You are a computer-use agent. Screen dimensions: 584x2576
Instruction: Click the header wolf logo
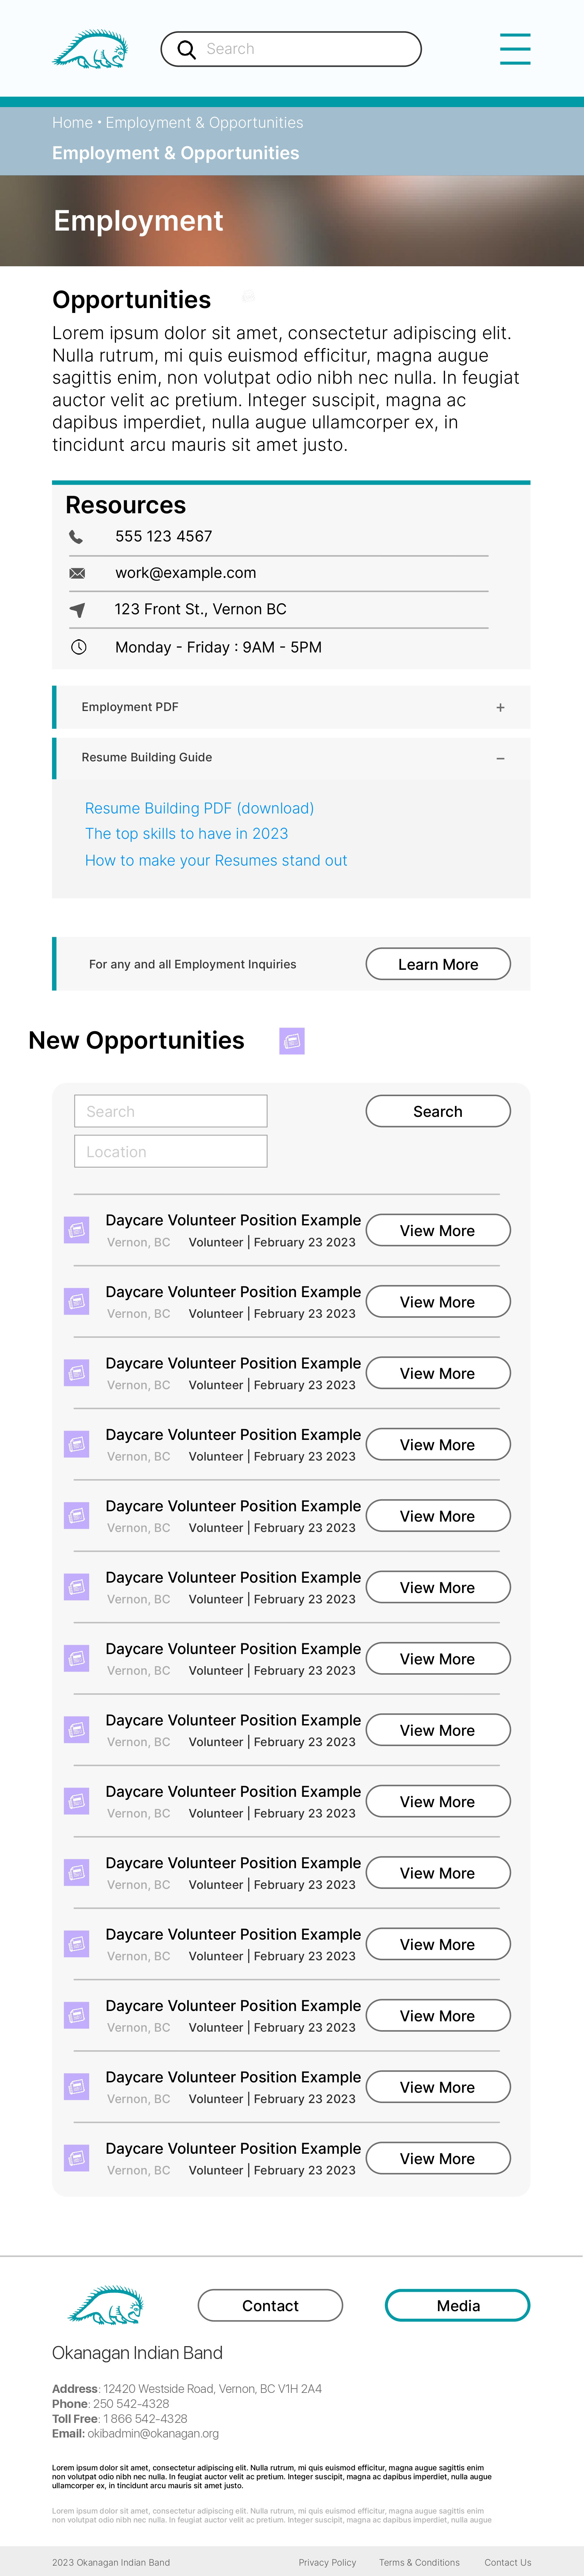tap(90, 49)
